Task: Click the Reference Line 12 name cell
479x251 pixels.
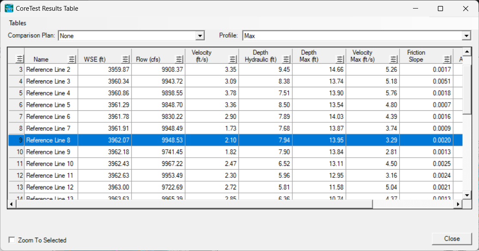Action: 51,187
